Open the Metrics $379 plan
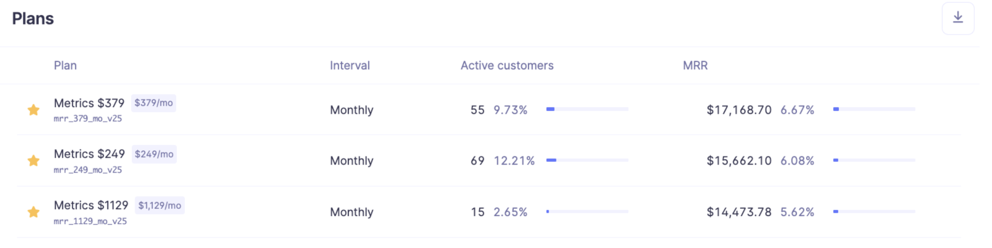Image resolution: width=992 pixels, height=248 pixels. (x=89, y=103)
